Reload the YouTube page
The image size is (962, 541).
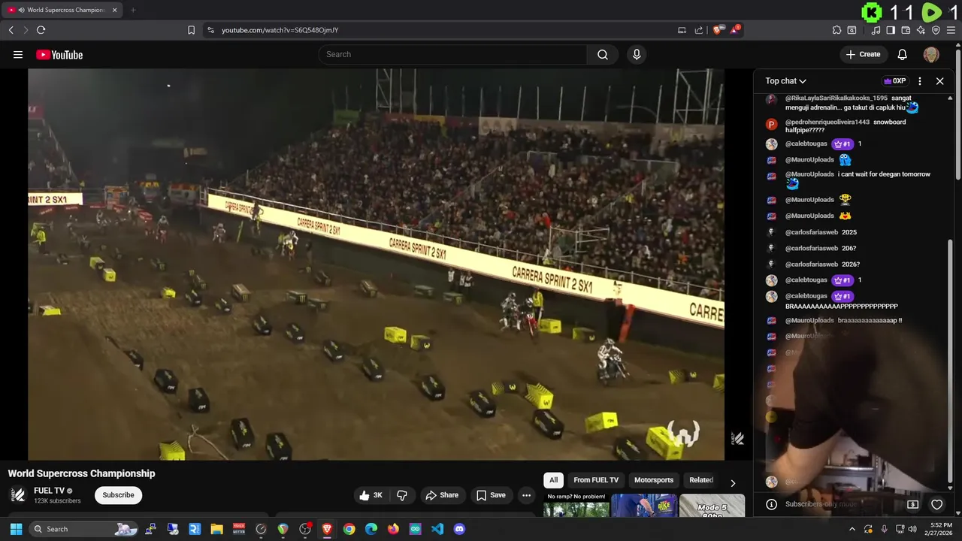(x=41, y=30)
